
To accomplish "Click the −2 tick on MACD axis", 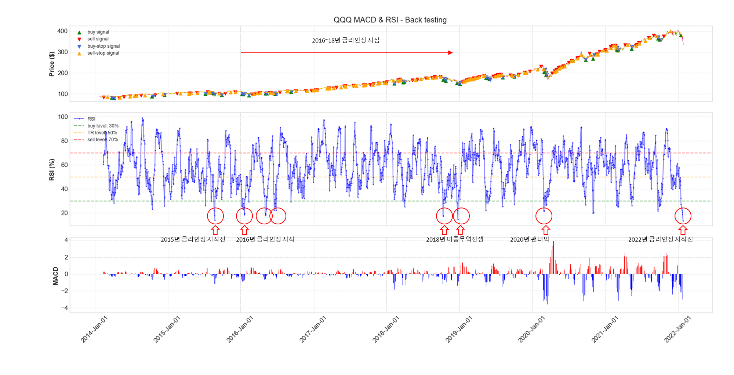I will click(64, 291).
